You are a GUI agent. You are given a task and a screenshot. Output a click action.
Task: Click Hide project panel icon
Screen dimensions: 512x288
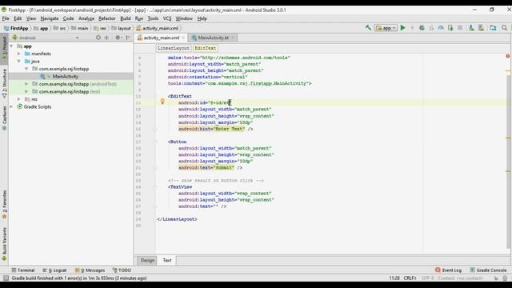(128, 38)
